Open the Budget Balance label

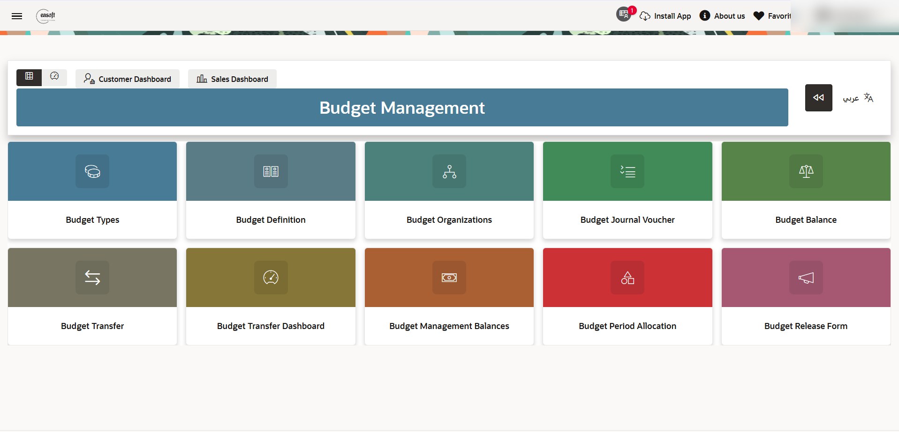[806, 220]
